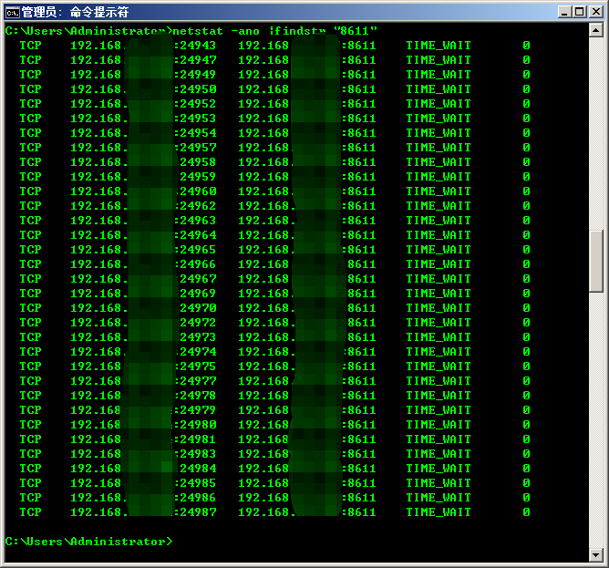Click the scrollbar down arrow
The height and width of the screenshot is (568, 609).
point(596,555)
